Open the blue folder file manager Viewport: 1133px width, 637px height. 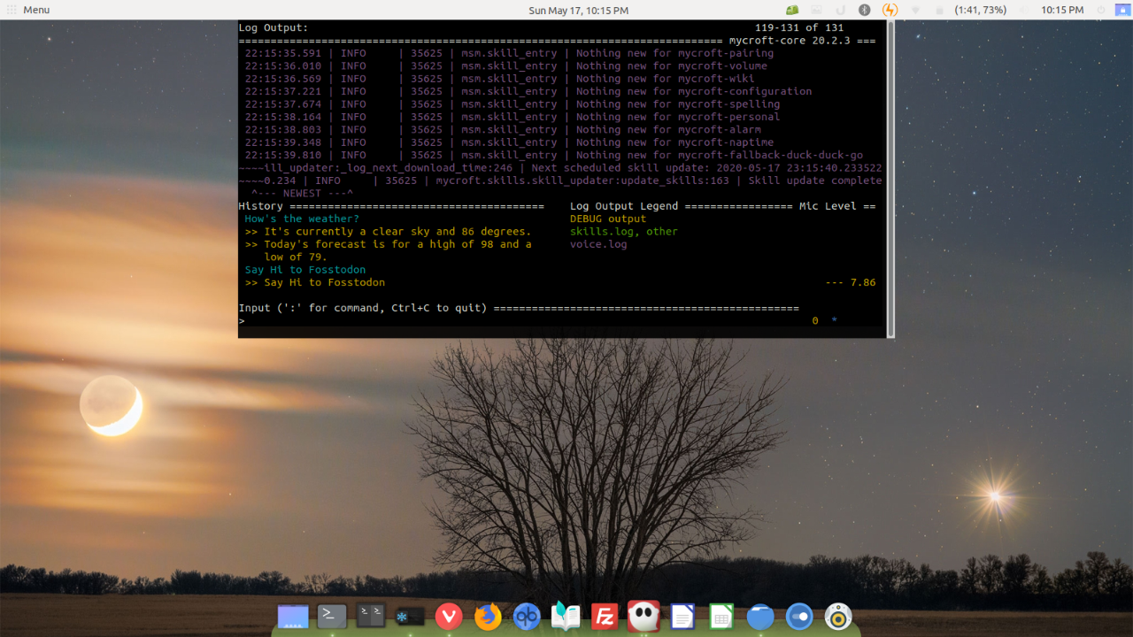pos(760,616)
